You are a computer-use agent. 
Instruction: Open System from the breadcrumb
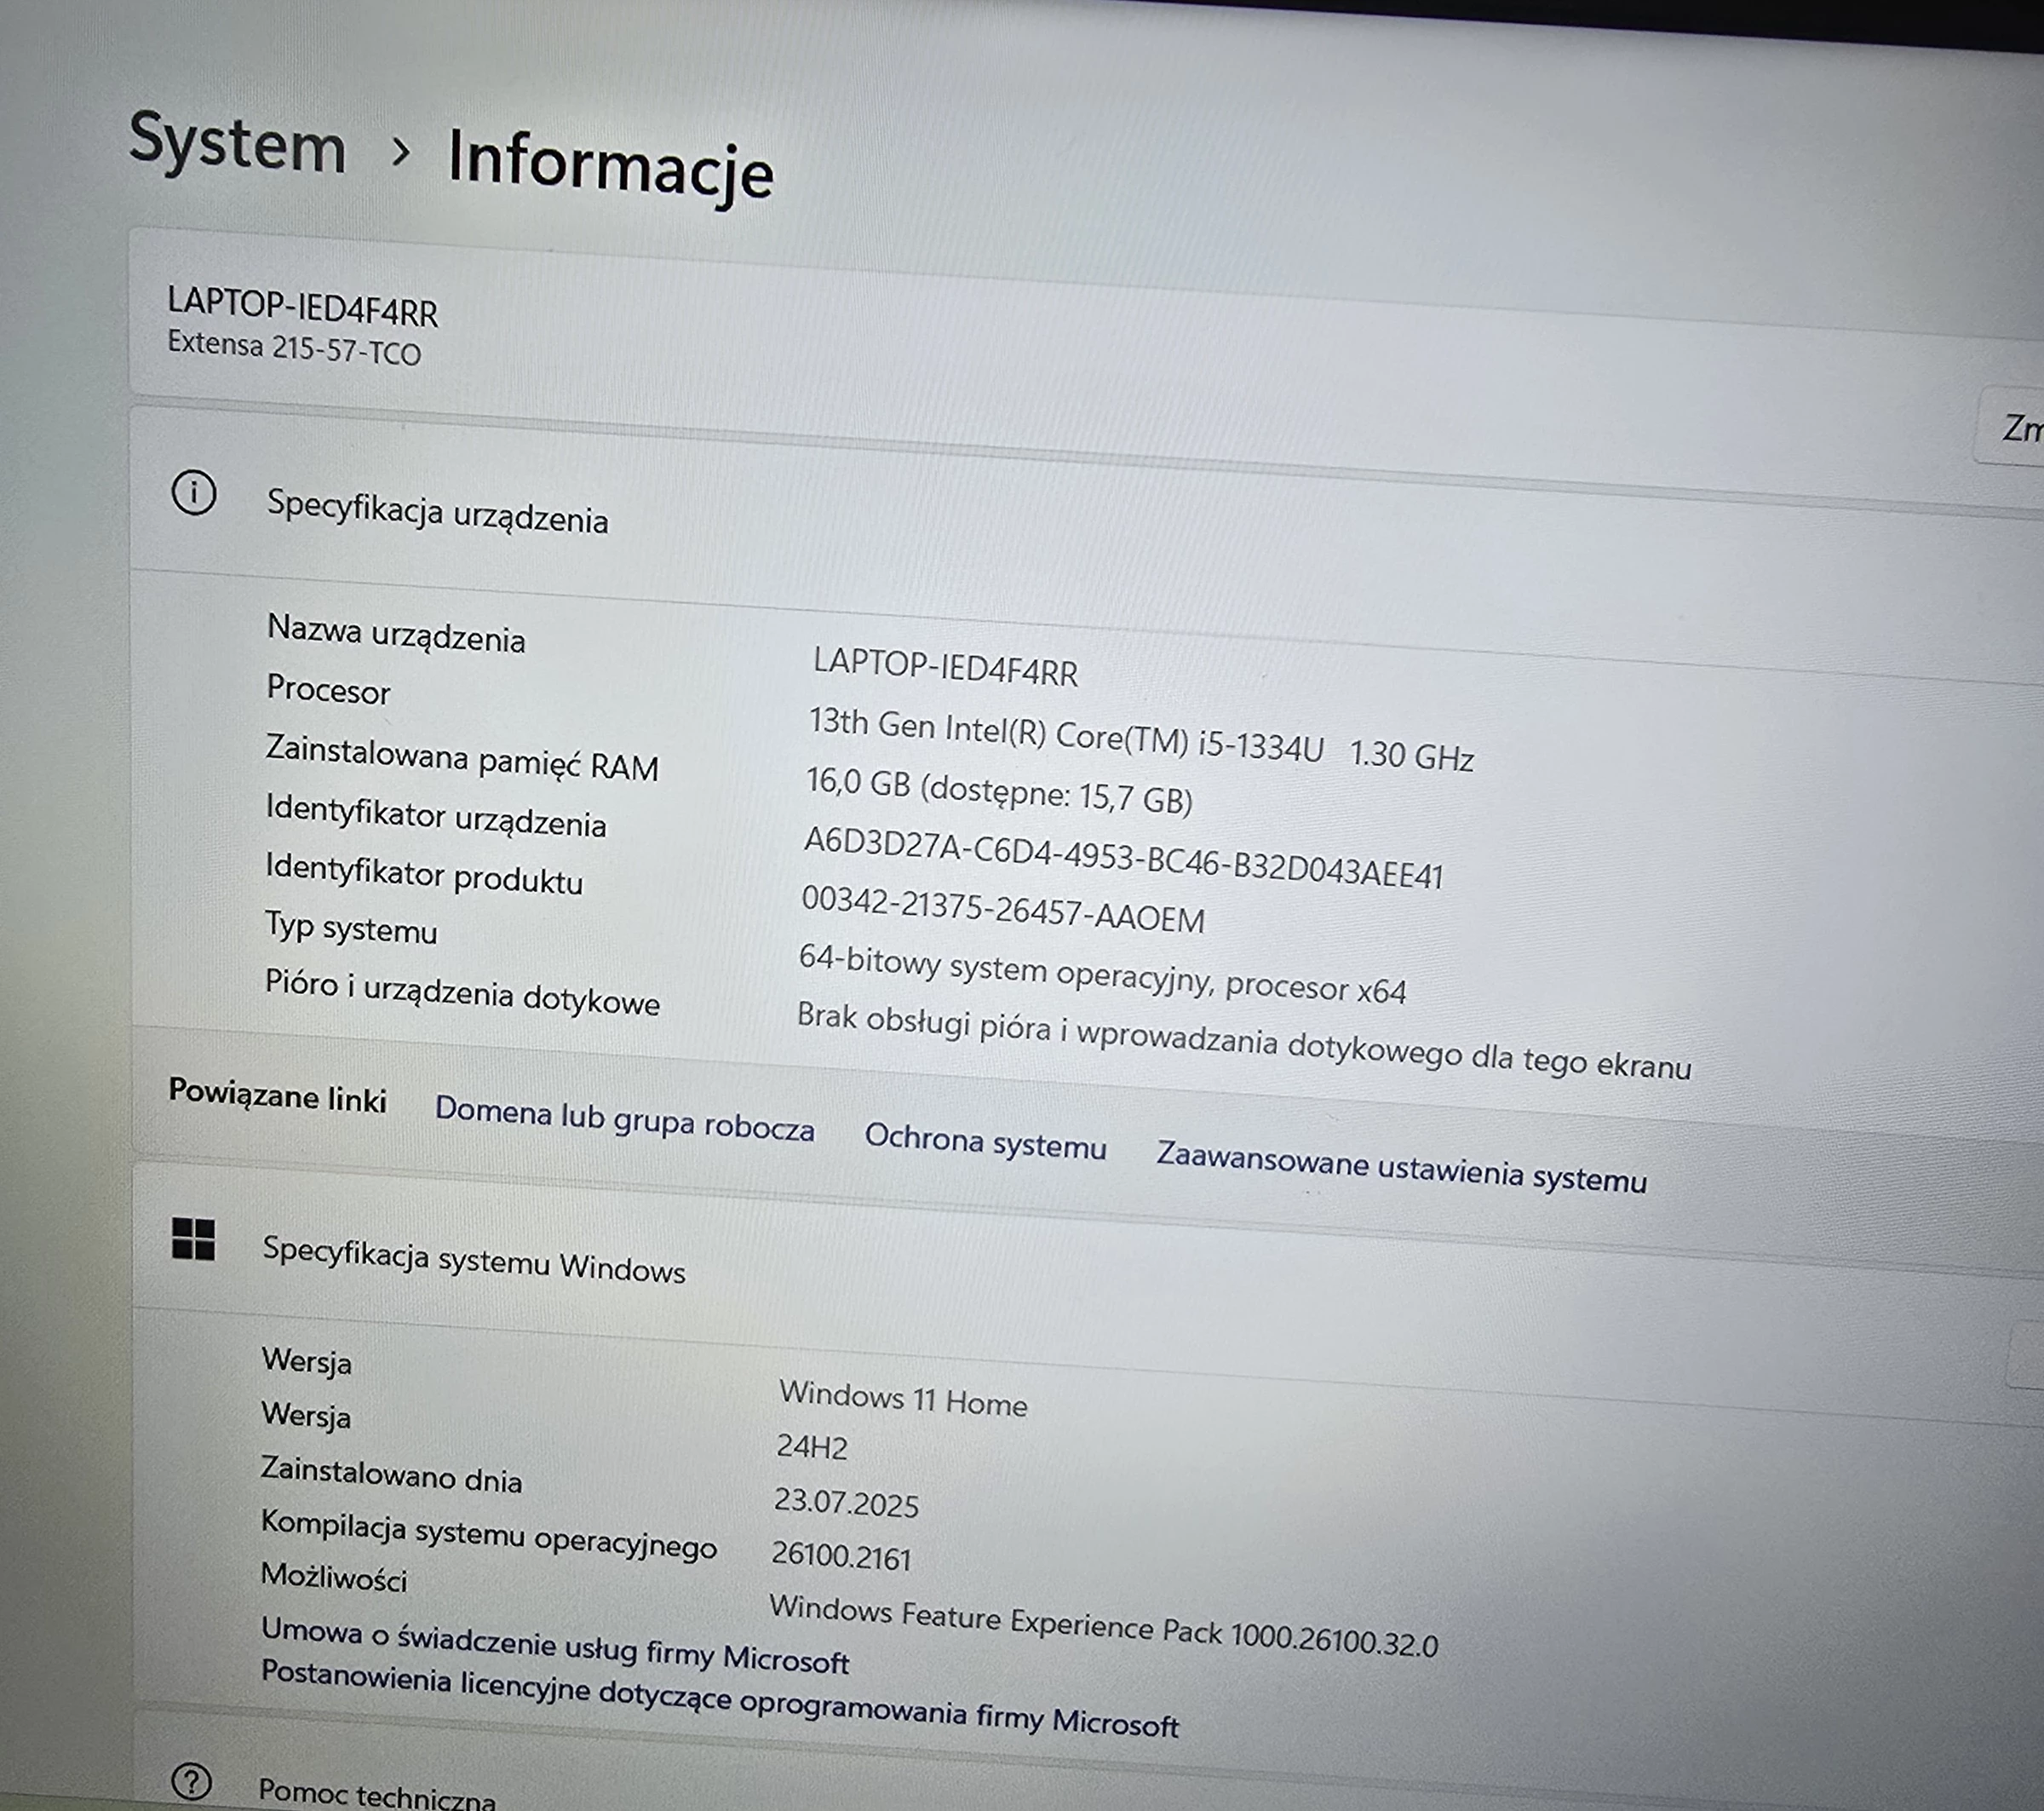point(238,146)
